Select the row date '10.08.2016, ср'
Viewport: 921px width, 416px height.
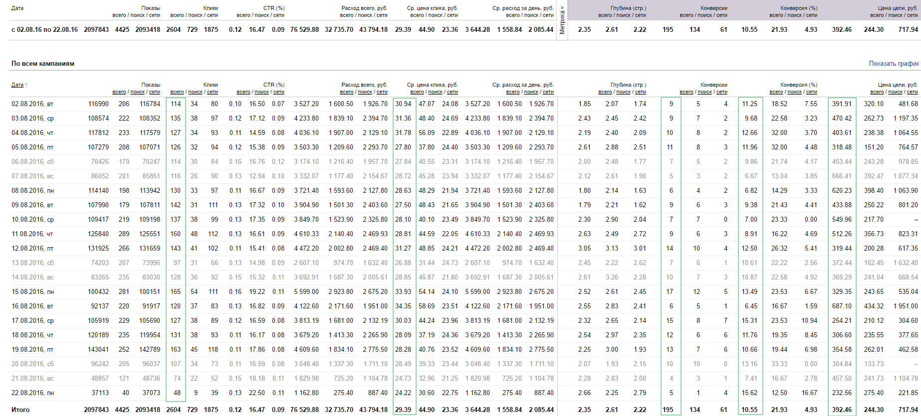click(x=32, y=220)
